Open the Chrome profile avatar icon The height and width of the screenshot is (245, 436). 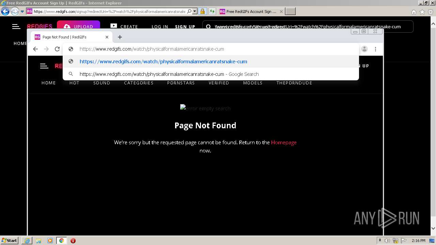[x=364, y=49]
